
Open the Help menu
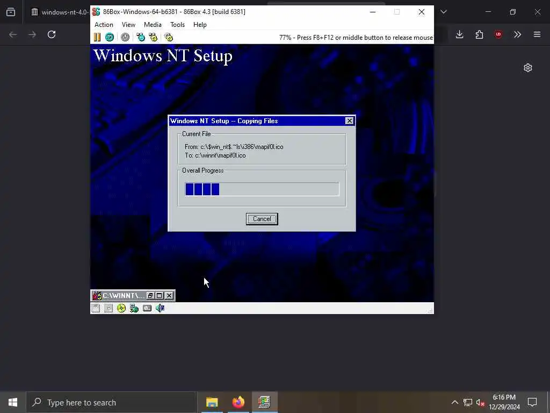[x=200, y=25]
